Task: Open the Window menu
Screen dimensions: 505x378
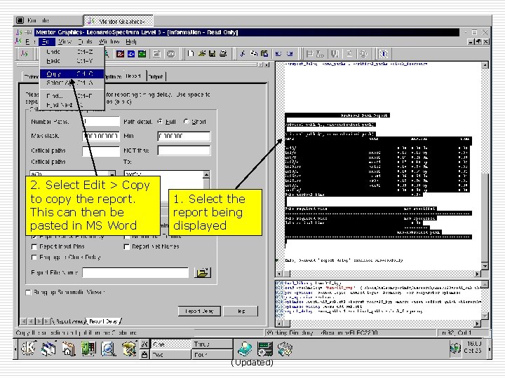Action: [109, 42]
